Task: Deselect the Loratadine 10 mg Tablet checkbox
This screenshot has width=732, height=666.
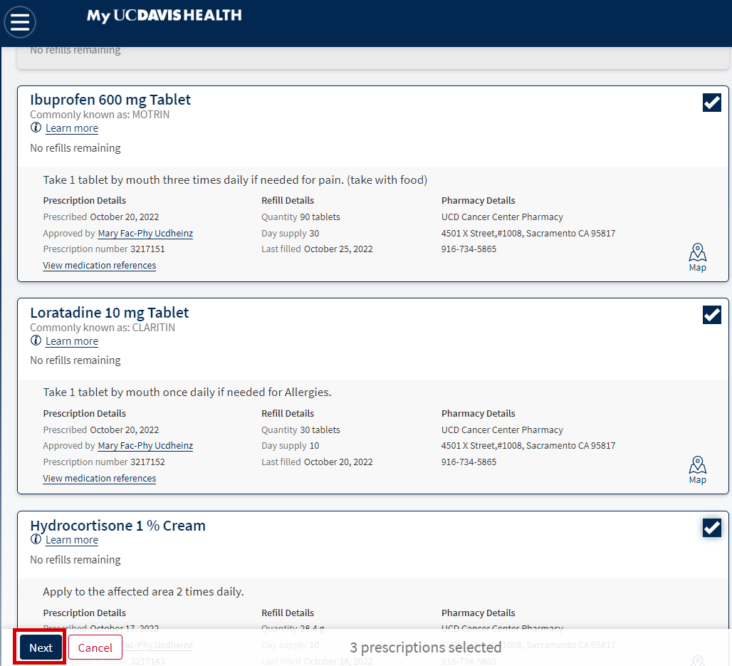Action: (711, 315)
